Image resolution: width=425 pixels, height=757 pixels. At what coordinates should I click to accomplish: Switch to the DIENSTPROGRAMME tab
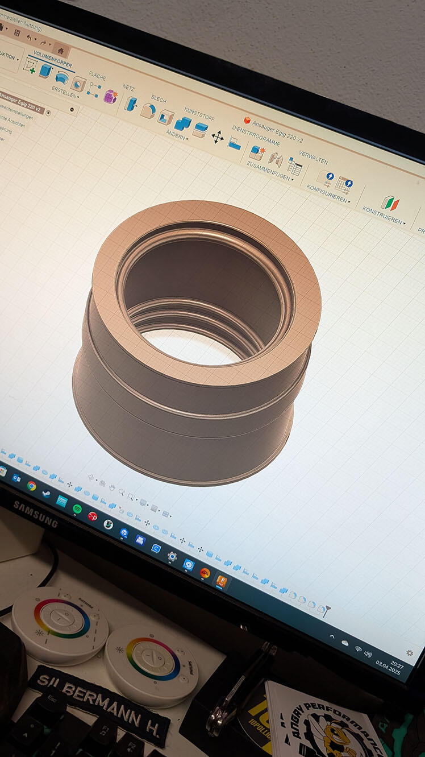coord(256,136)
